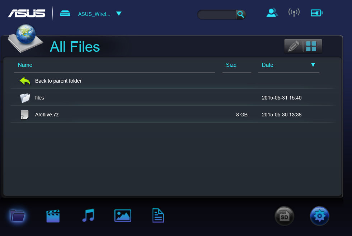Switch to the Videos clapperboard tab

(53, 216)
